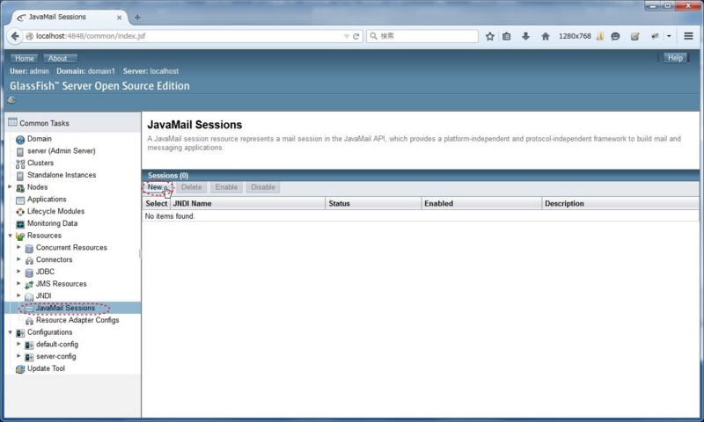Click the browser back arrow button
The height and width of the screenshot is (422, 704).
[x=15, y=36]
